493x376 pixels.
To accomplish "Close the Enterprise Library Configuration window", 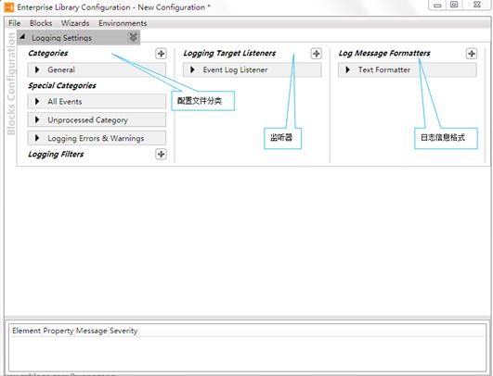I will click(476, 5).
